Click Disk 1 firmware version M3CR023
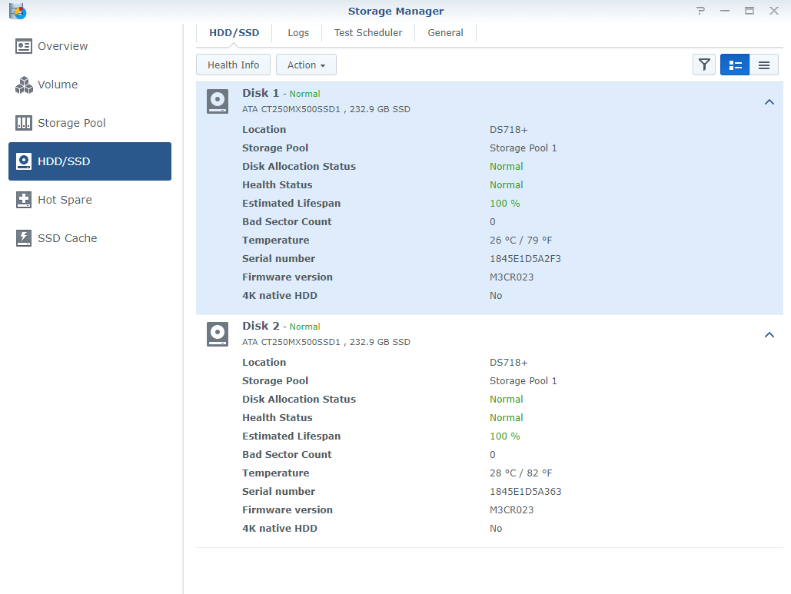This screenshot has height=594, width=791. [x=511, y=277]
